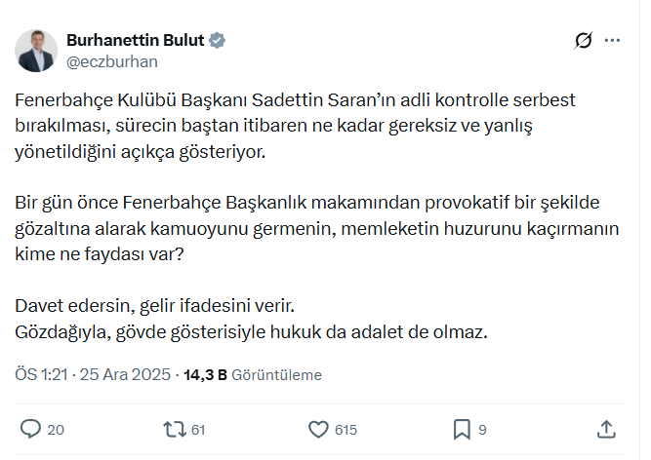Click the reply count 20

point(56,430)
